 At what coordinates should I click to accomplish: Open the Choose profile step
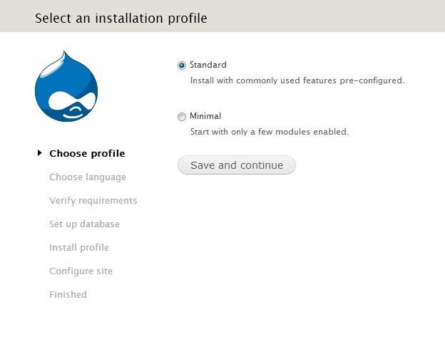[87, 153]
